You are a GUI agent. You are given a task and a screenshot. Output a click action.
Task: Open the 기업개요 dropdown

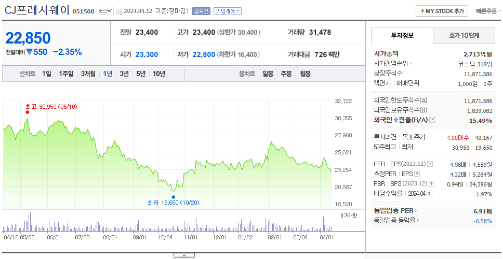coord(228,11)
